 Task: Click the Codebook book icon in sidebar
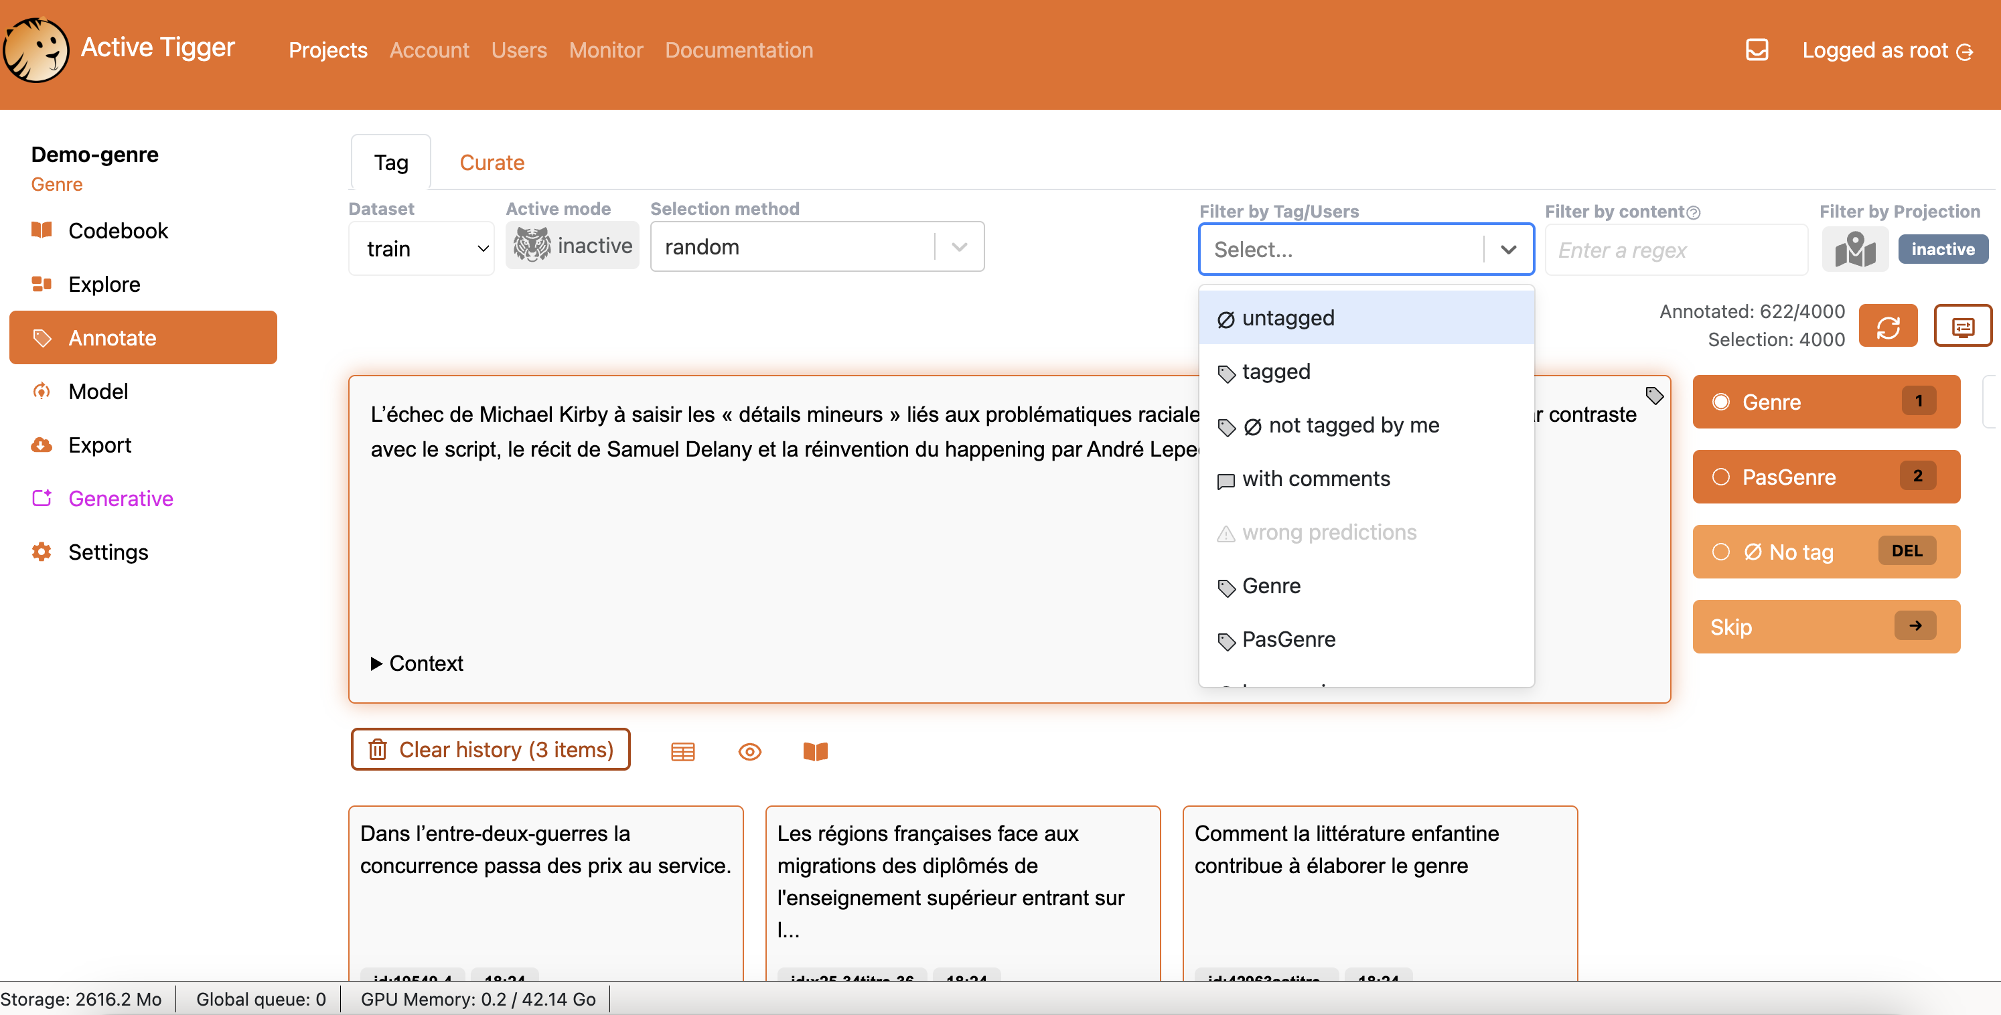click(42, 230)
